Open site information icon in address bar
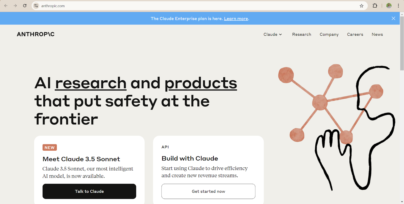Viewport: 404px width, 204px height. tap(36, 6)
